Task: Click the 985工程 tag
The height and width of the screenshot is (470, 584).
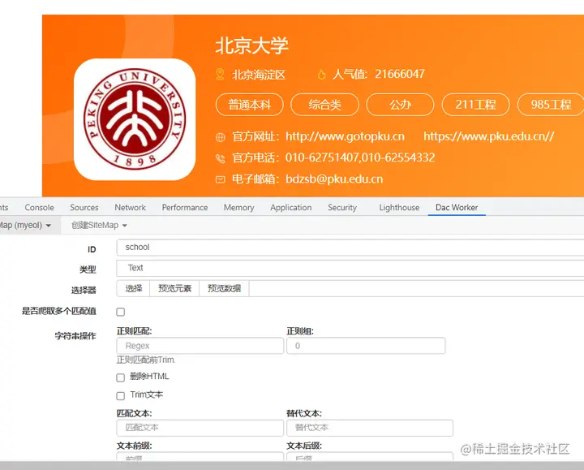Action: [551, 105]
